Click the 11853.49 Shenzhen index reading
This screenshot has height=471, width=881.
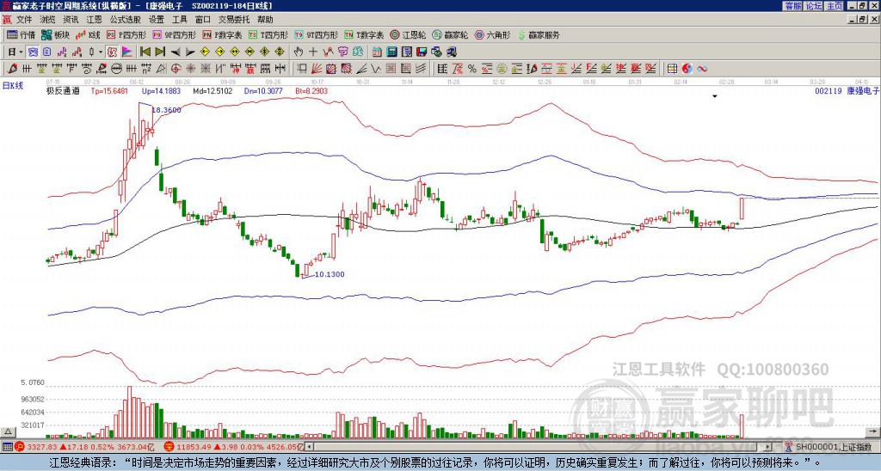[x=194, y=448]
